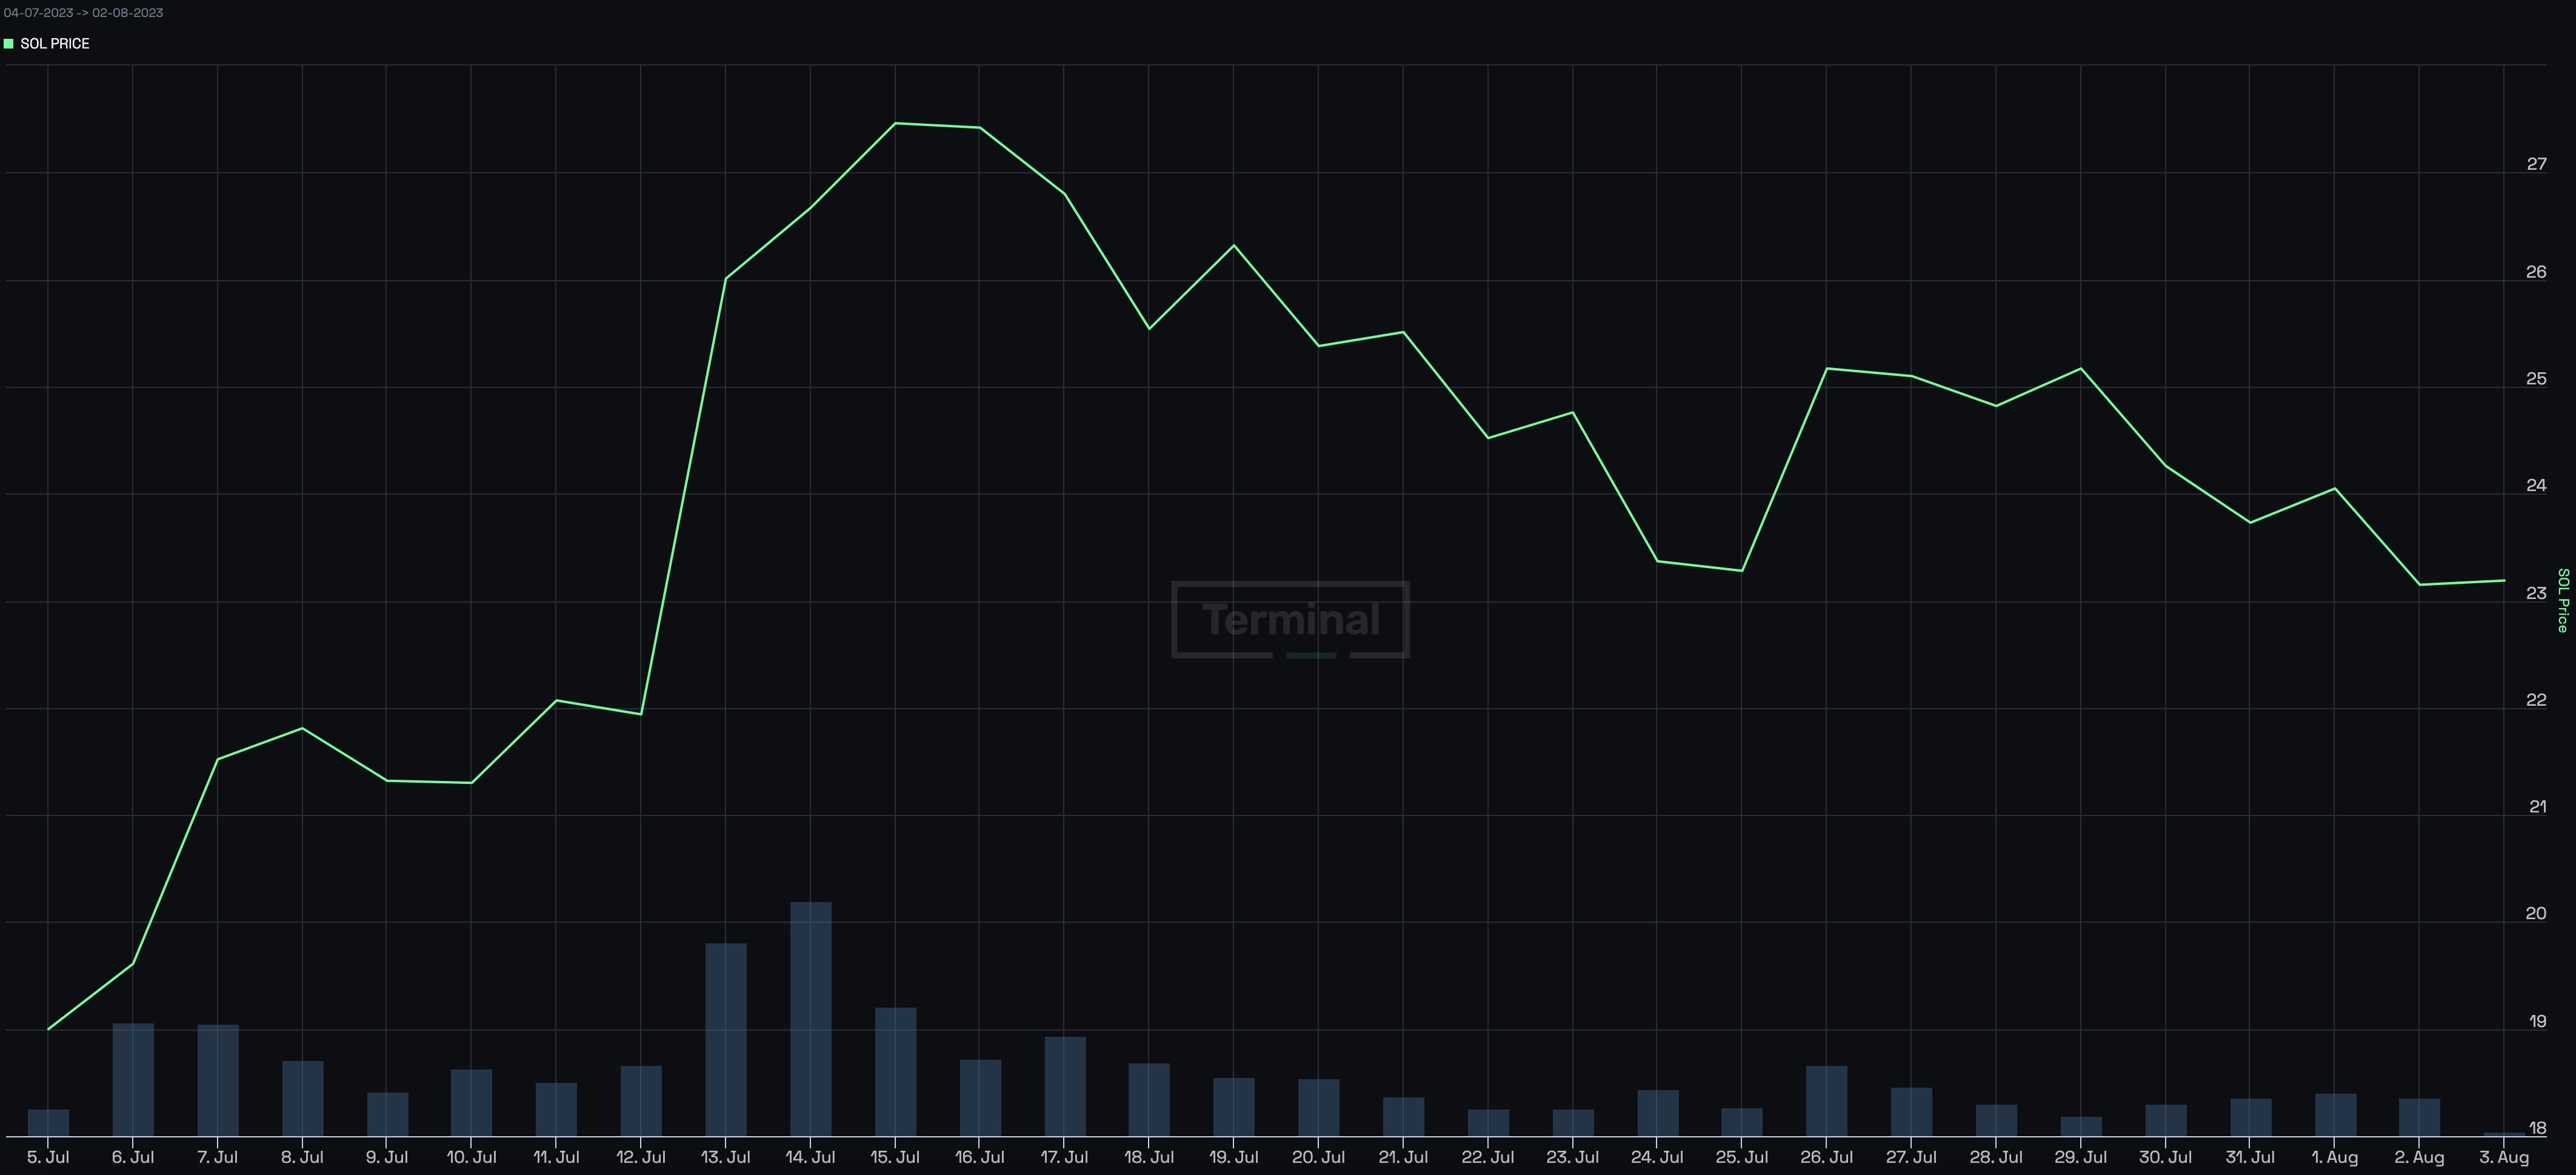Click the x-axis label 10. Jul
The height and width of the screenshot is (1175, 2576).
(471, 1157)
